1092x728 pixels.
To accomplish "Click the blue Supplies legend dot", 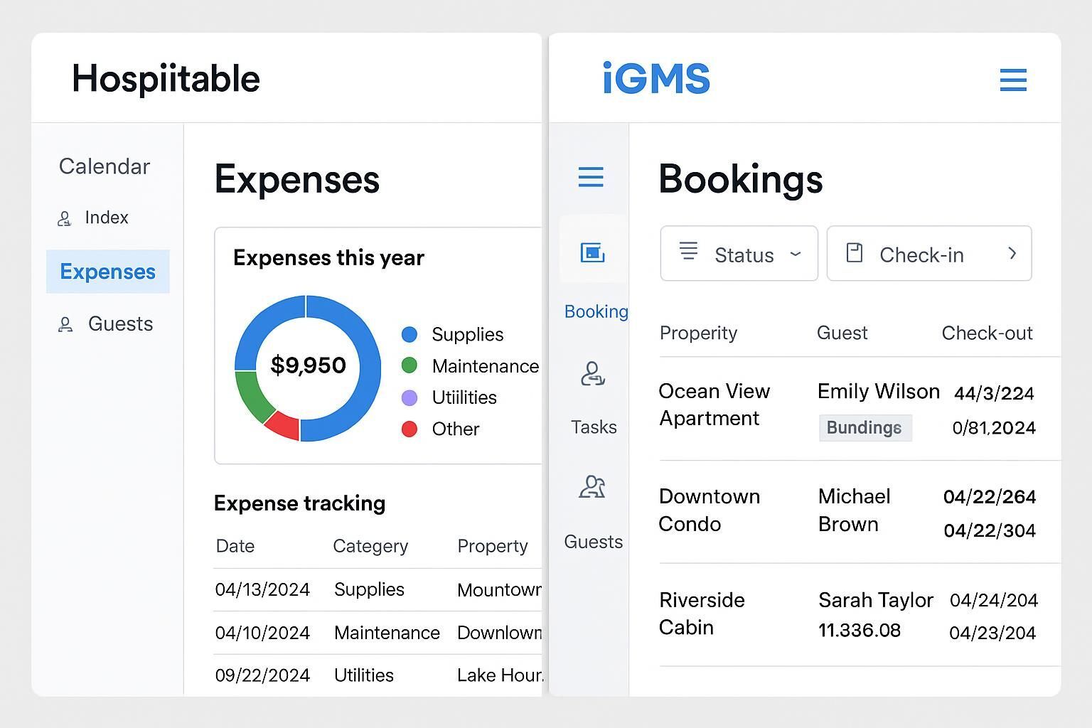I will tap(409, 334).
